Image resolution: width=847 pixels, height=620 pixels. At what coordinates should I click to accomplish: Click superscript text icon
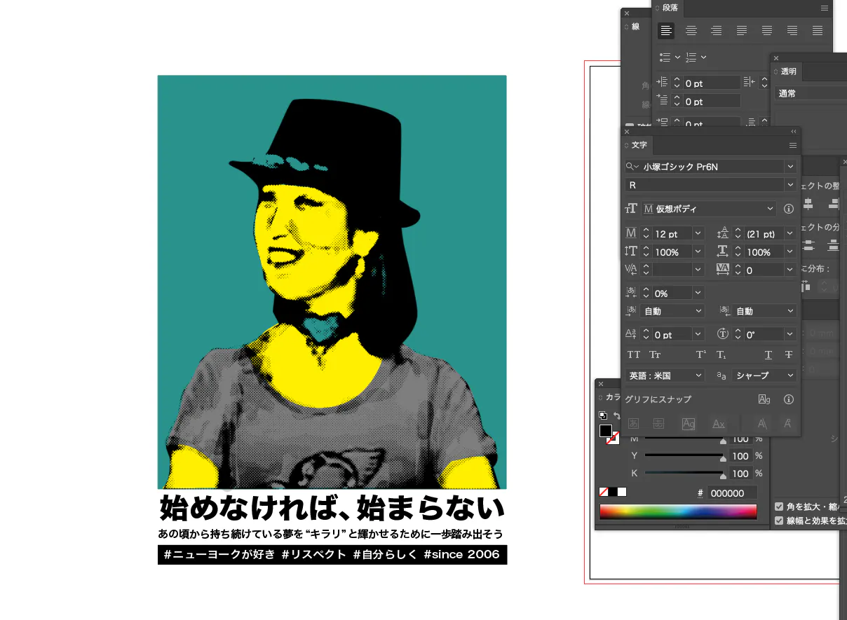(x=700, y=355)
